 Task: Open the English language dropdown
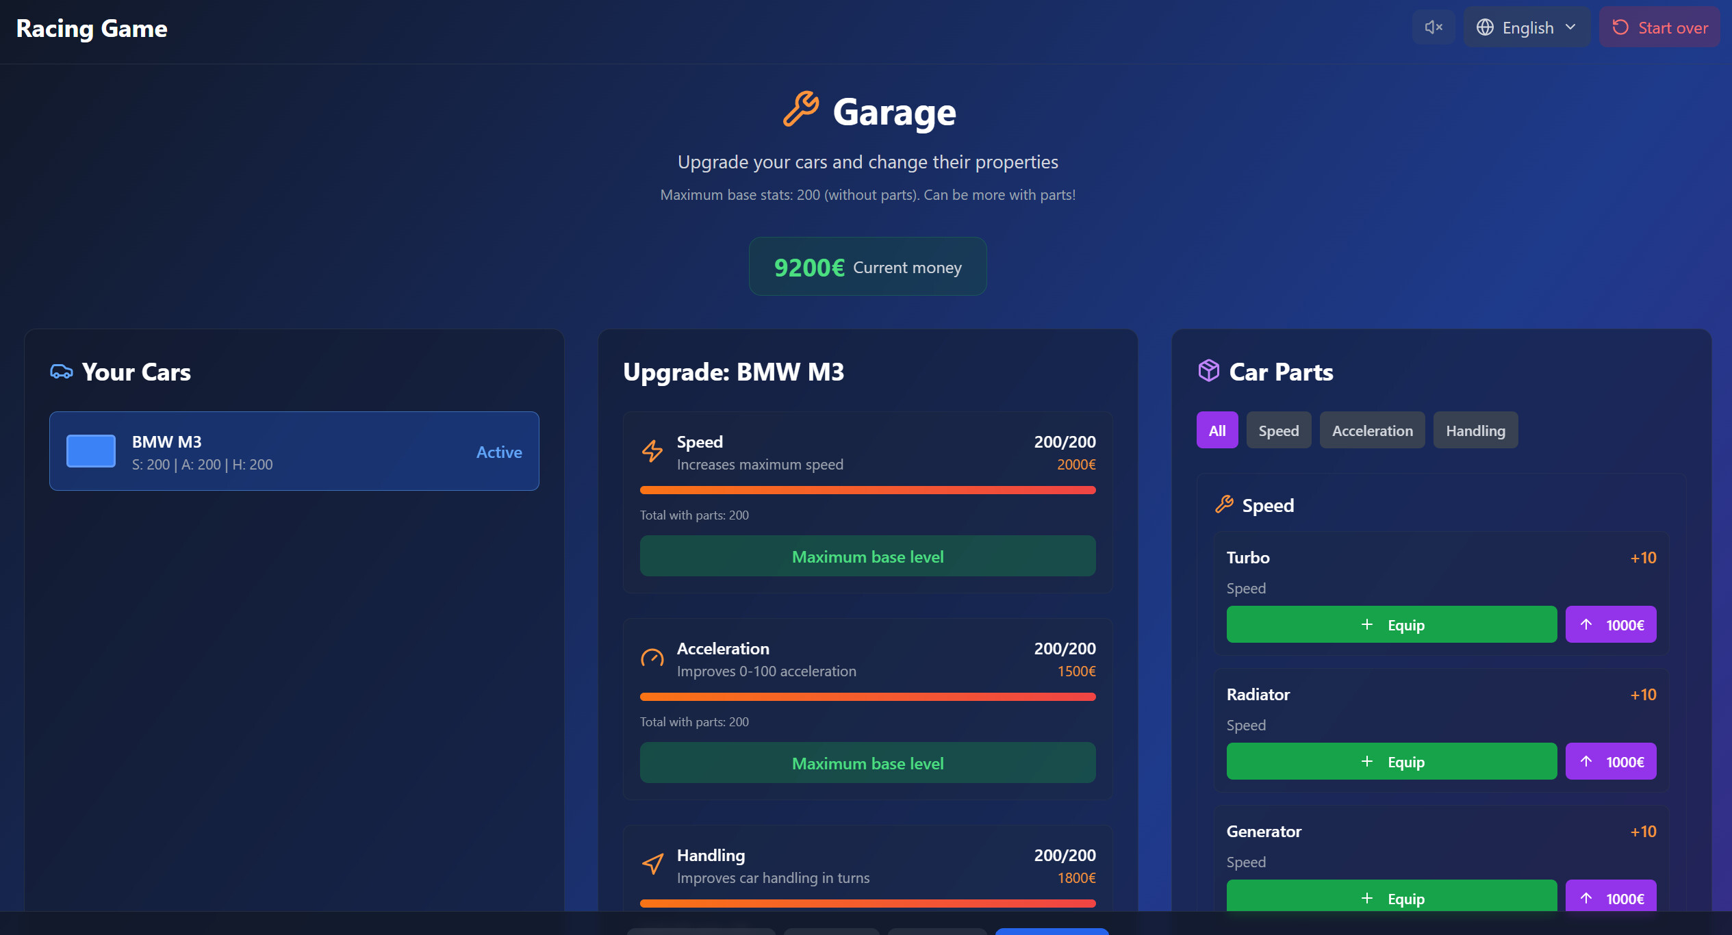point(1527,27)
